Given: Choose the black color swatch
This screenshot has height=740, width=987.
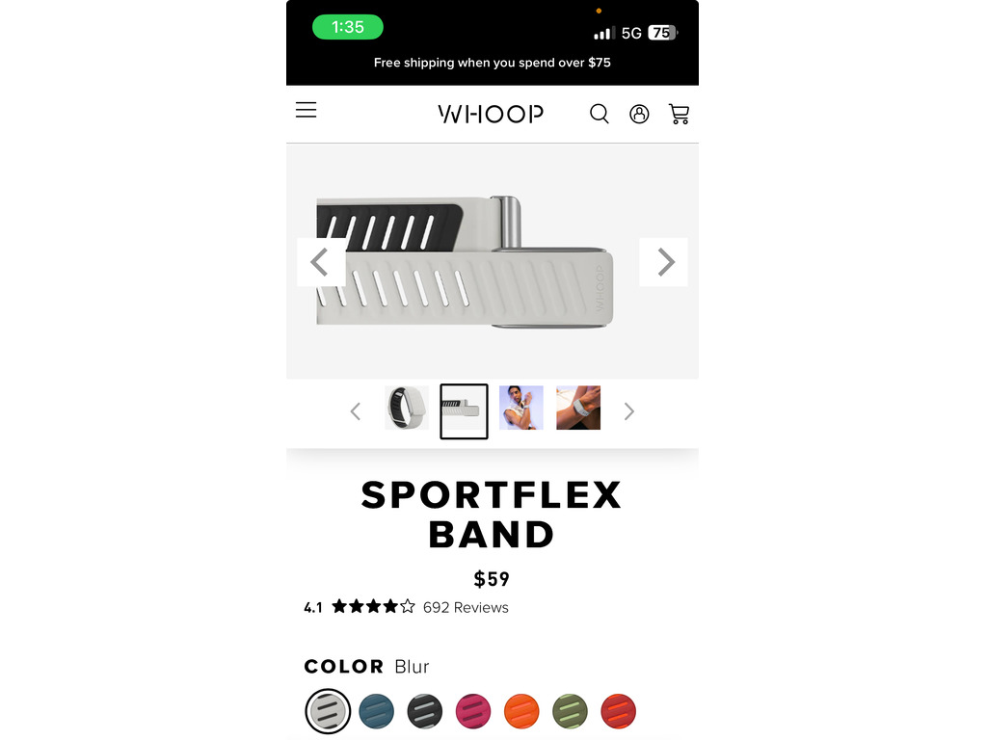Looking at the screenshot, I should point(425,711).
